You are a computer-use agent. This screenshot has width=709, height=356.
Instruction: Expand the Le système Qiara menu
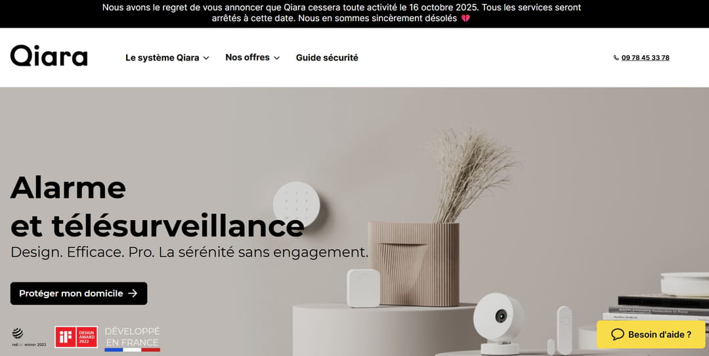pos(167,58)
